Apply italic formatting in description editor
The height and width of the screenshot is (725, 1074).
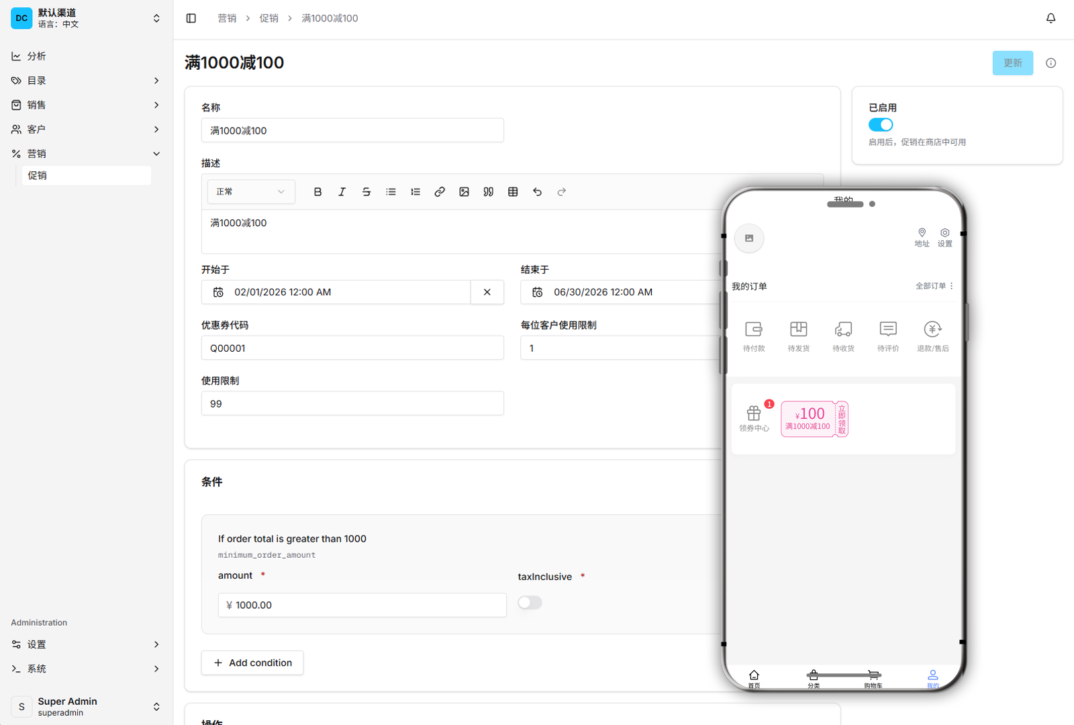tap(342, 192)
